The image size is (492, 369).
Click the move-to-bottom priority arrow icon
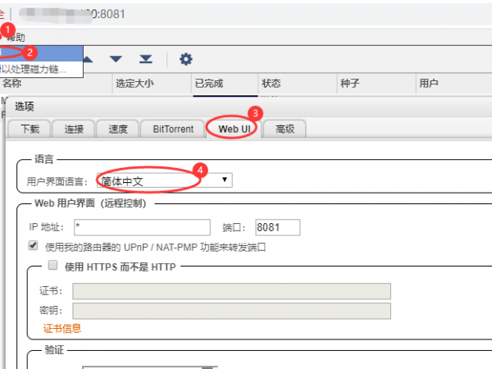146,59
